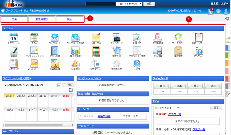
Task: Open the アンケート survey icon
Action: pos(199,51)
